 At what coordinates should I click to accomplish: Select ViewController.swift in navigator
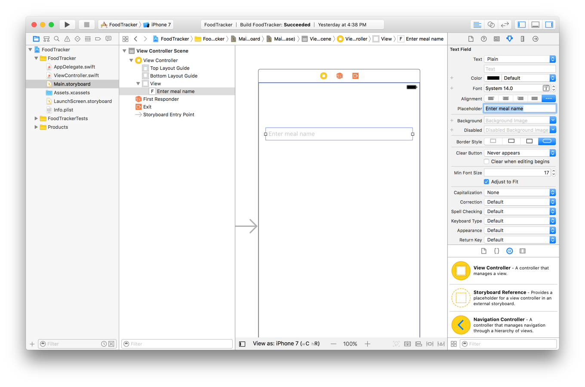click(76, 75)
